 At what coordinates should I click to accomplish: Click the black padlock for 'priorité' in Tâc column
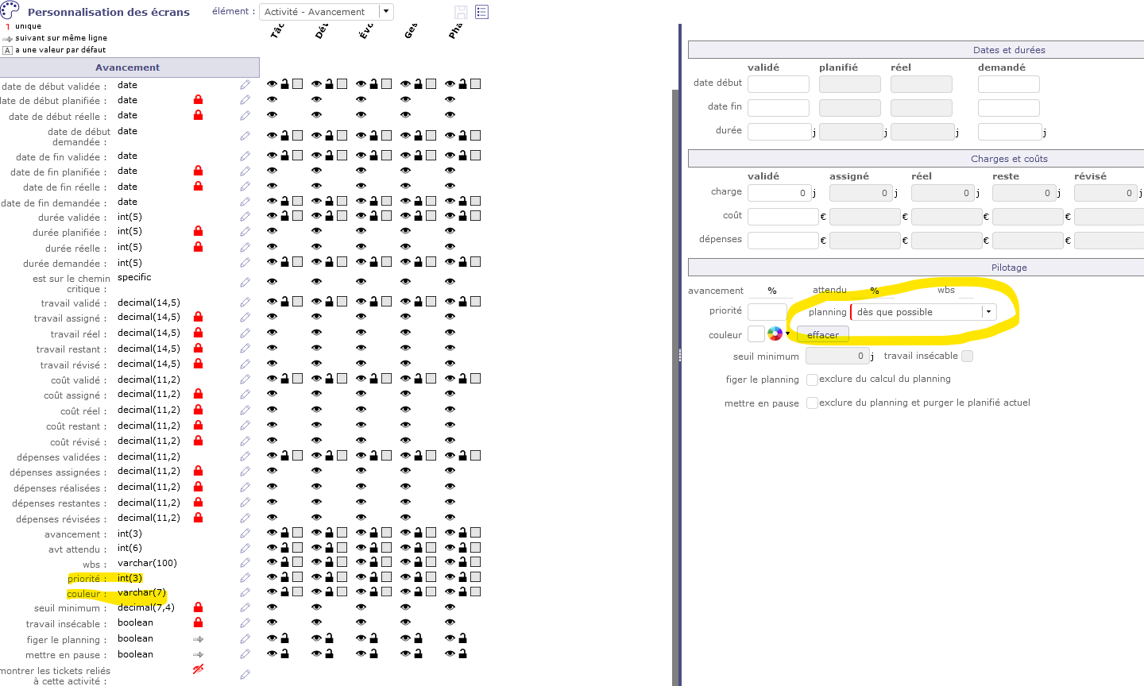tap(284, 577)
